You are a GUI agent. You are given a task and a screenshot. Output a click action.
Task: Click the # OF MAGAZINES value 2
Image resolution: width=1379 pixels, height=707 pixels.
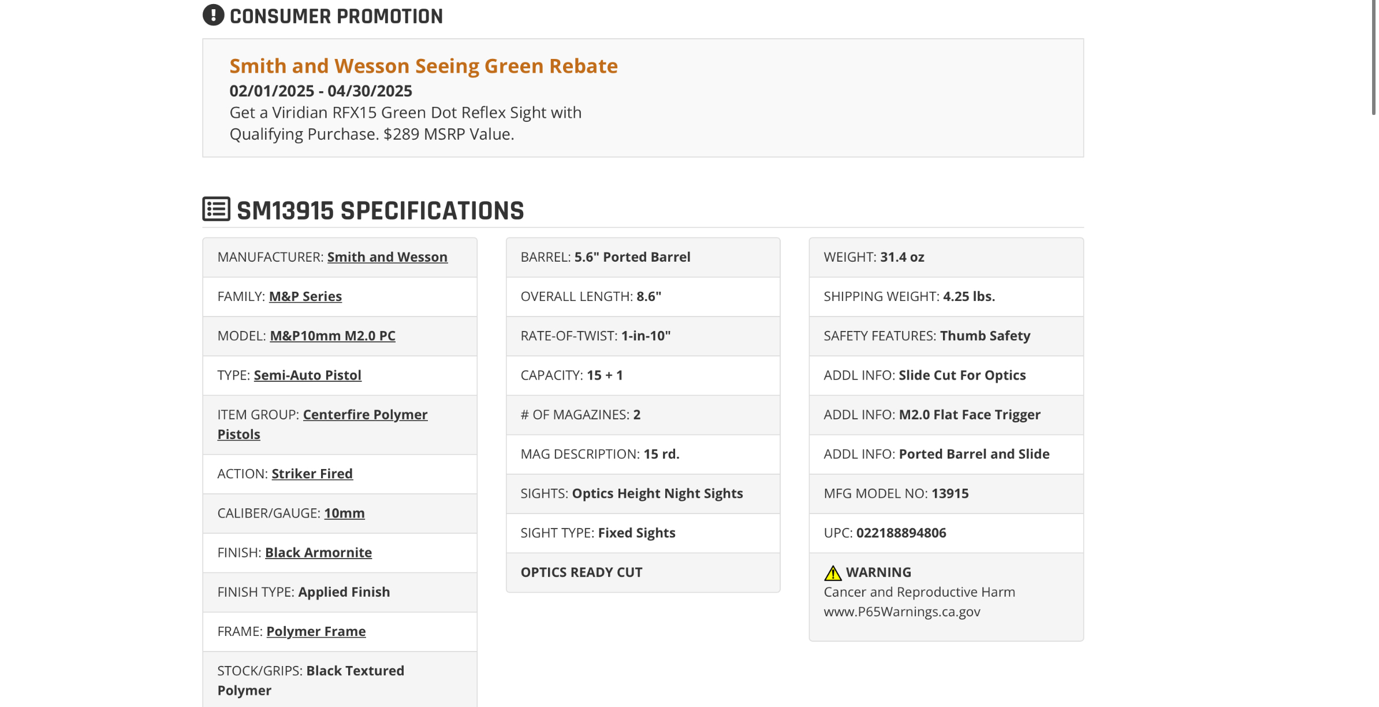[636, 415]
